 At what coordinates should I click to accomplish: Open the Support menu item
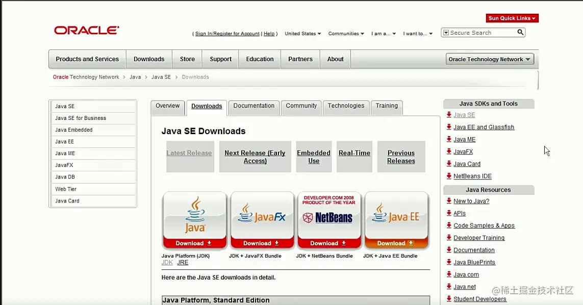pyautogui.click(x=220, y=59)
